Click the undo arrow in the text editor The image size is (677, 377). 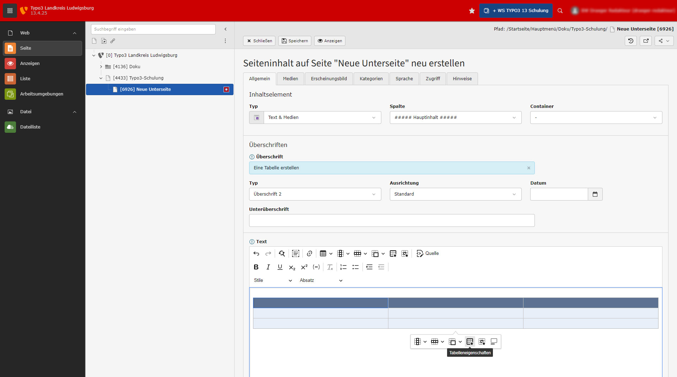[x=256, y=253]
